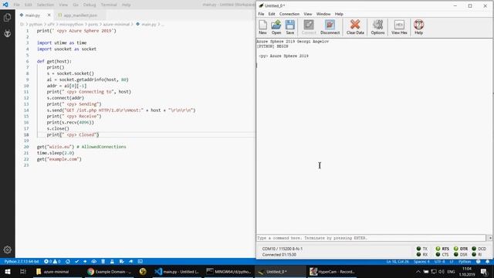
Task: Open the command history dropdown arrow
Action: pyautogui.click(x=490, y=238)
